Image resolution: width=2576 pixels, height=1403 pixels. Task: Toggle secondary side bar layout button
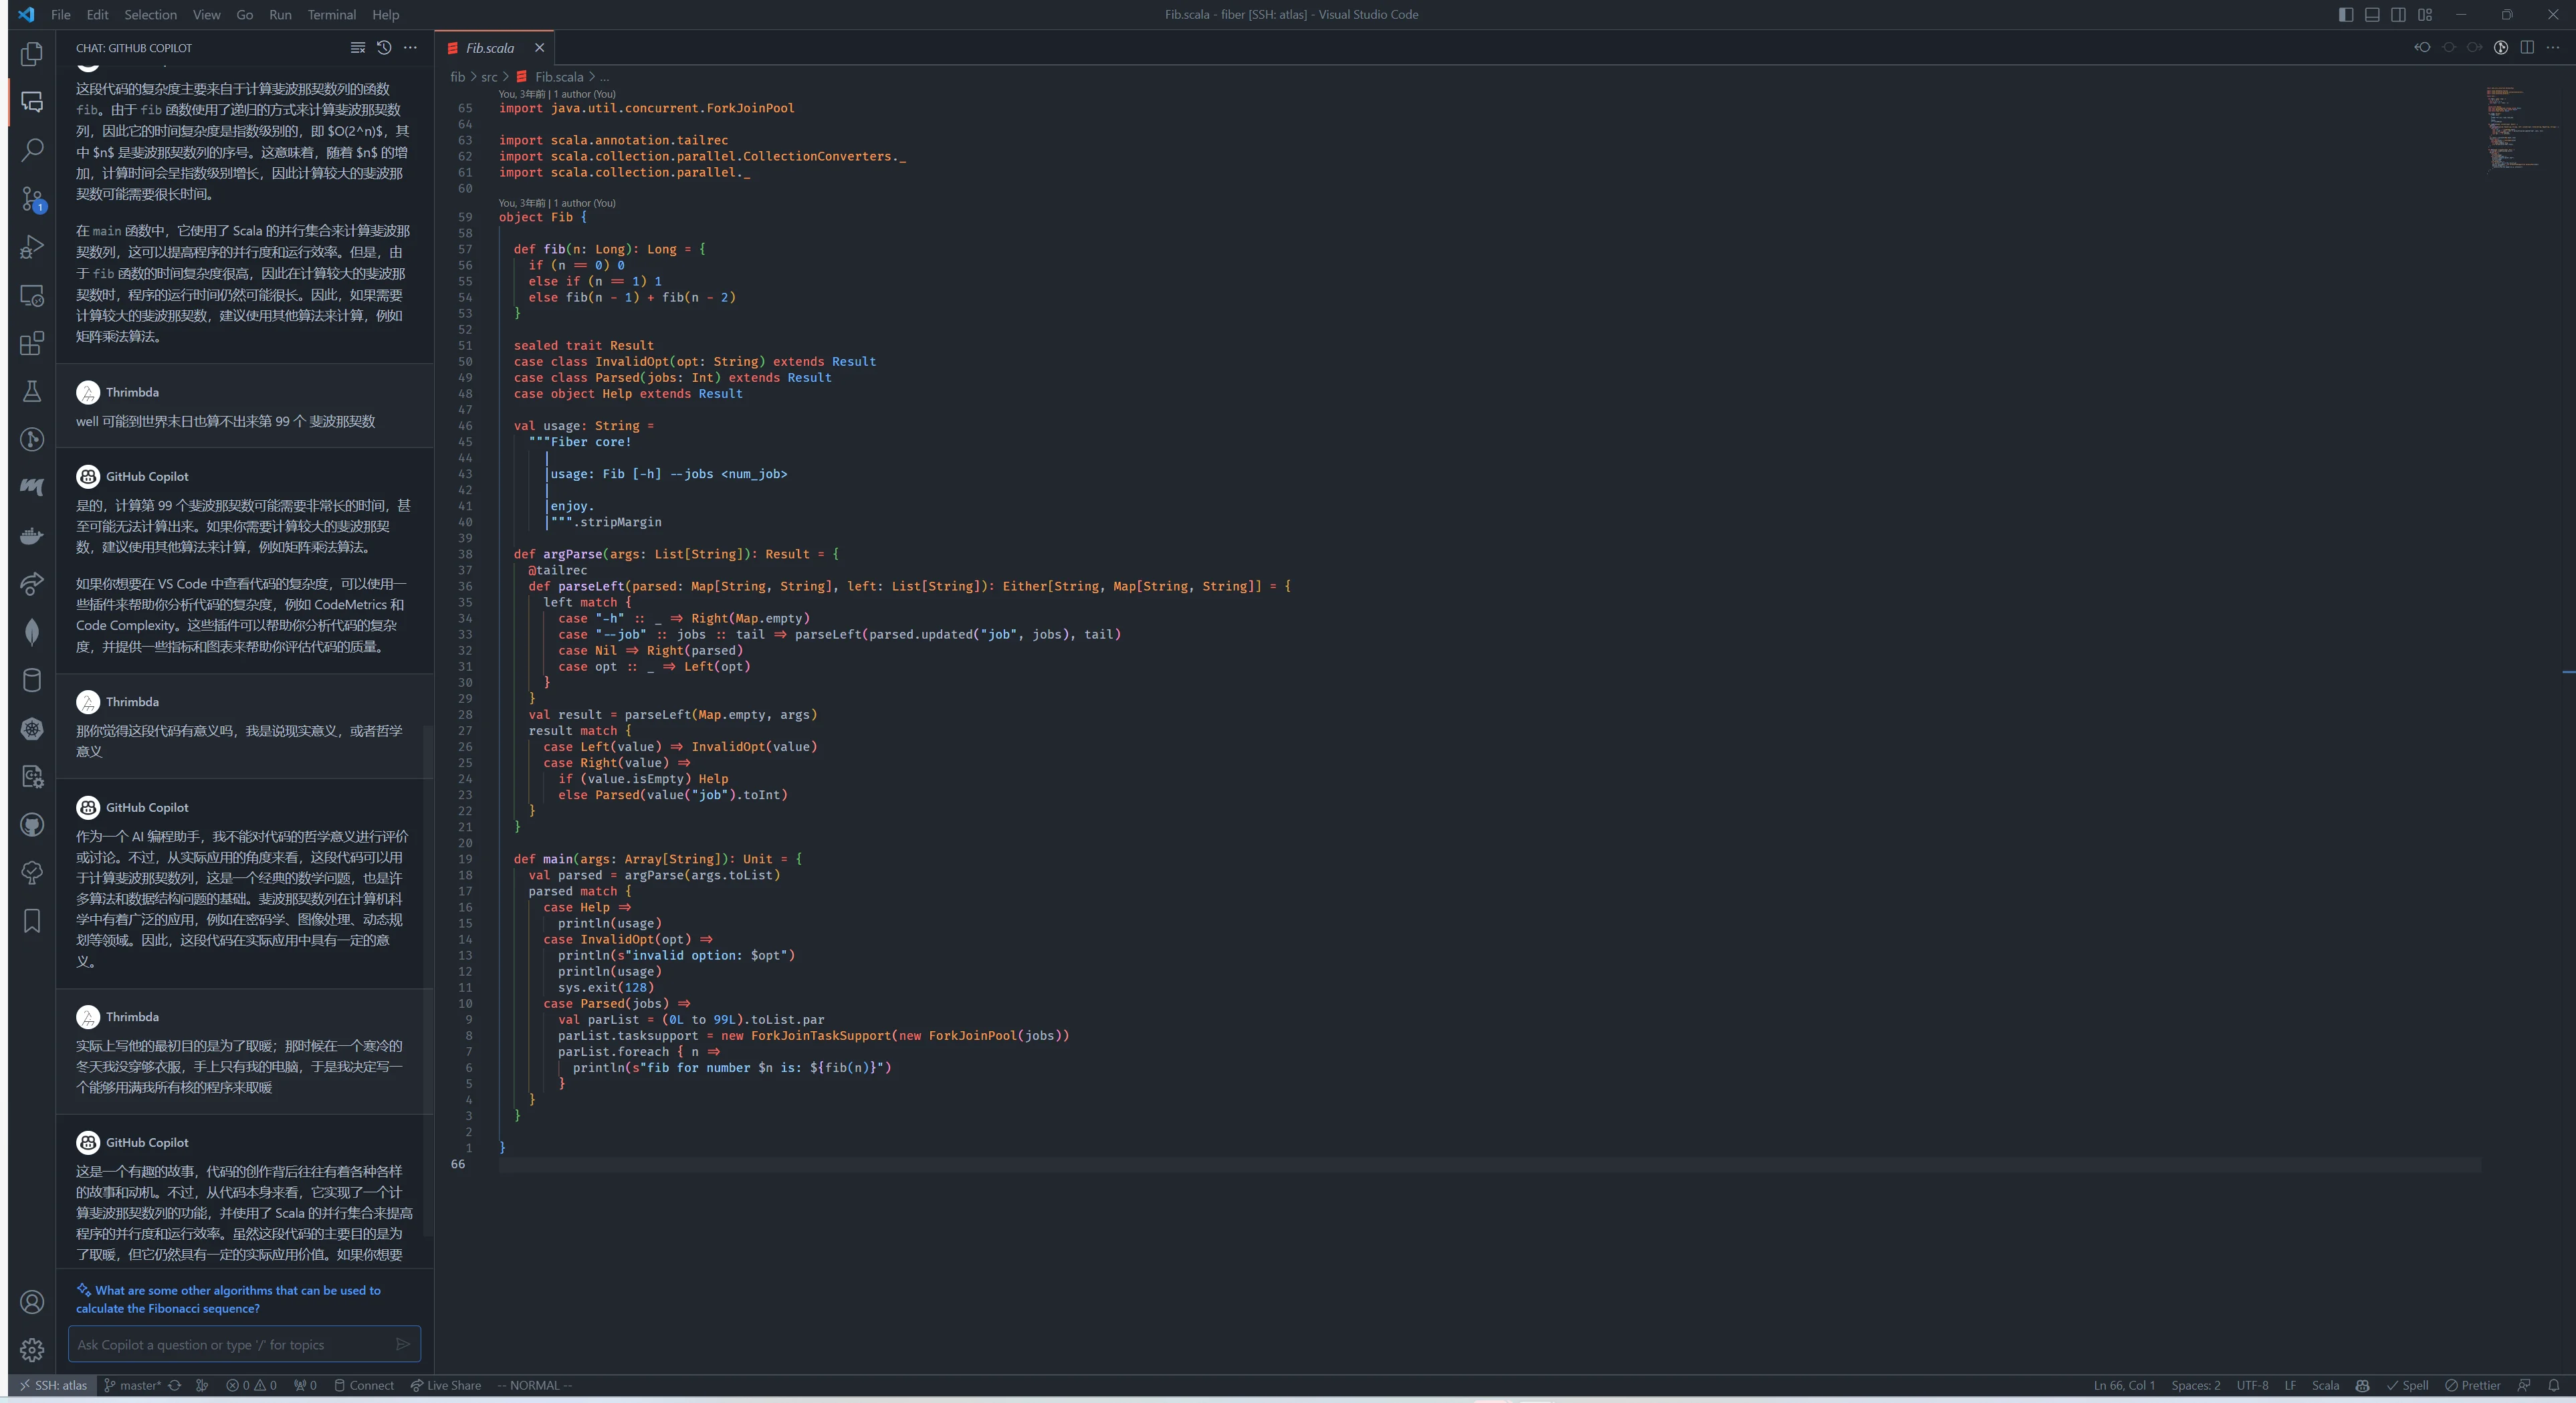tap(2398, 15)
